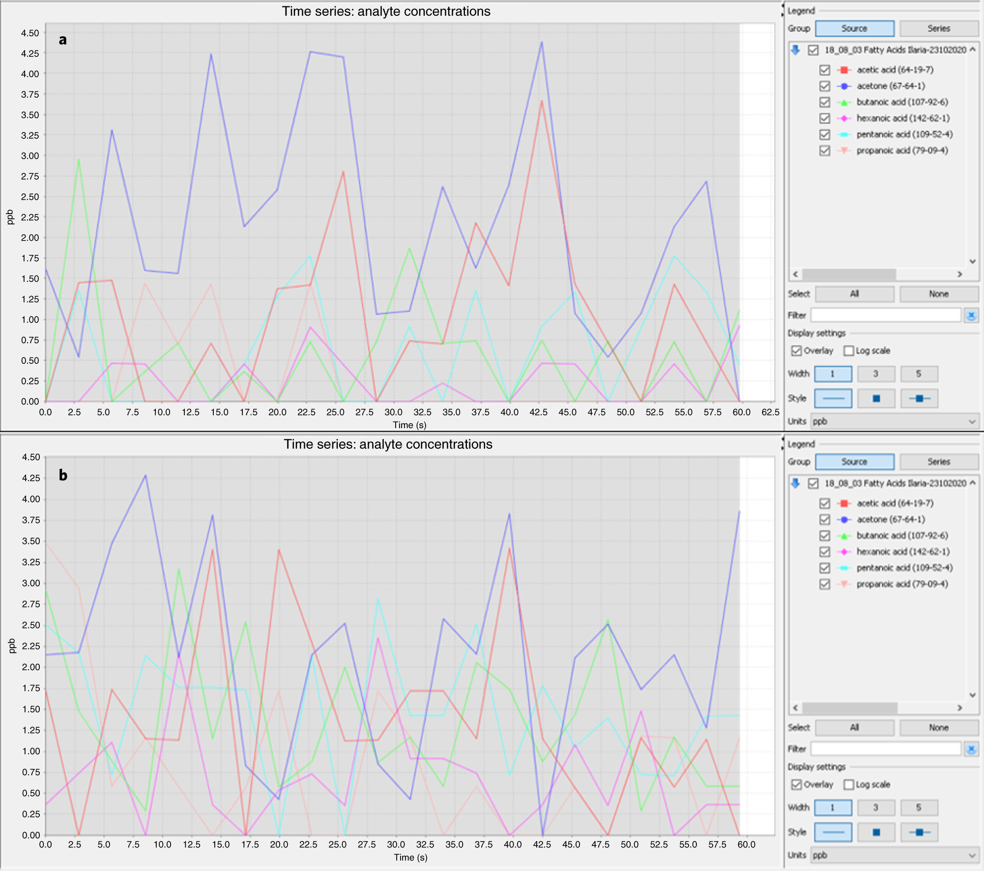This screenshot has width=984, height=871.
Task: Click blue download arrow icon in top legend
Action: pyautogui.click(x=795, y=50)
